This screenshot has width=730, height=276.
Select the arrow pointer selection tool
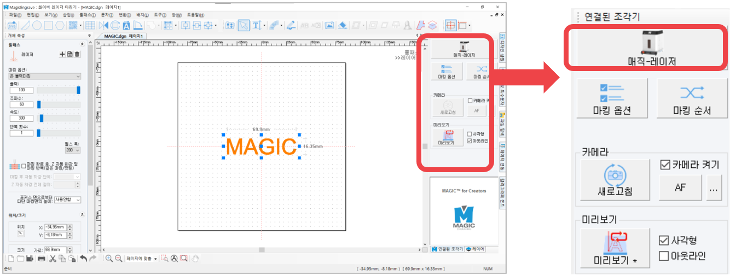pos(244,25)
